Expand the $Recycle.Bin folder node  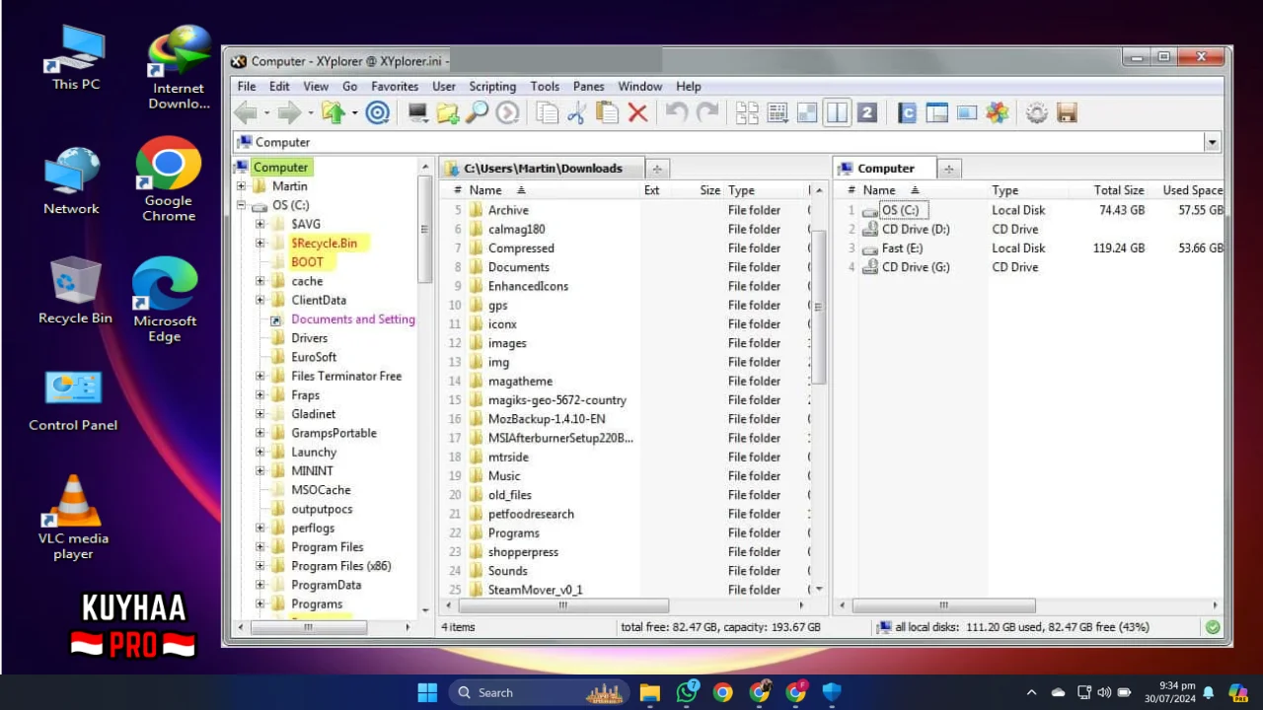pos(260,243)
